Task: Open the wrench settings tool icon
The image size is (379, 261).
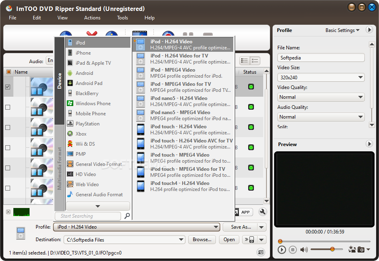Action: click(x=262, y=212)
